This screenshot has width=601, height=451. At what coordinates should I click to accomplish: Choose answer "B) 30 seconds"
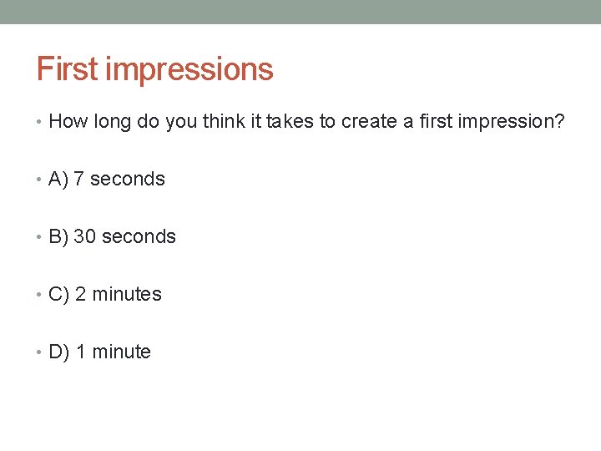(113, 236)
